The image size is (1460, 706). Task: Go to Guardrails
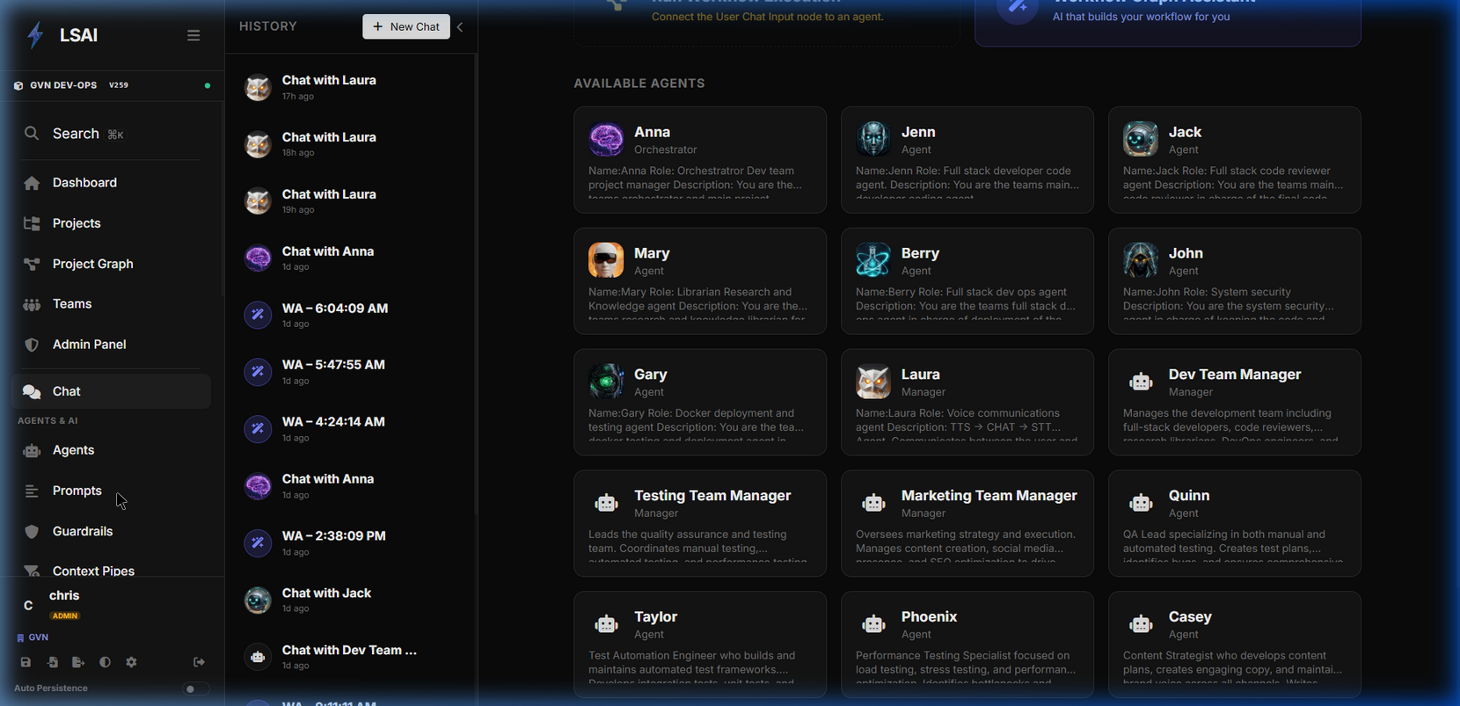112,531
